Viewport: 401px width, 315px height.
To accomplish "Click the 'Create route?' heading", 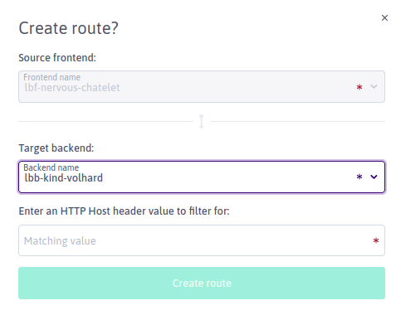I will (68, 28).
